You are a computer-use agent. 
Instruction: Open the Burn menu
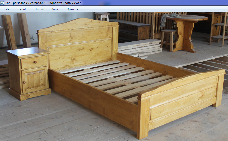[x=54, y=9]
